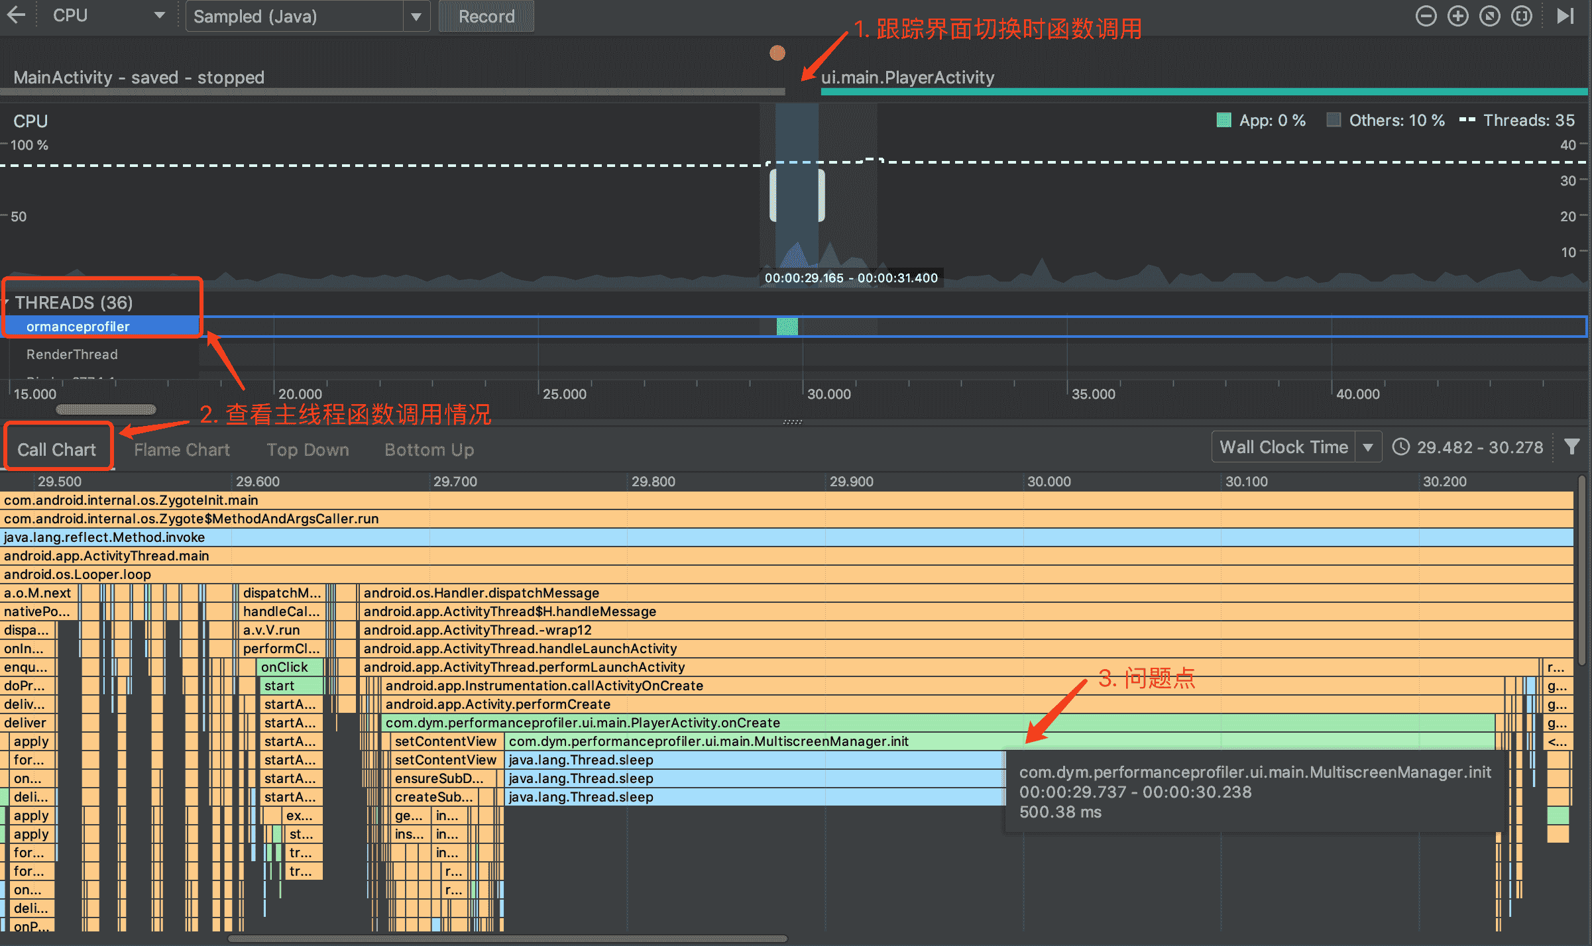Click the zoom out timeline icon
Viewport: 1592px width, 946px height.
1426,16
